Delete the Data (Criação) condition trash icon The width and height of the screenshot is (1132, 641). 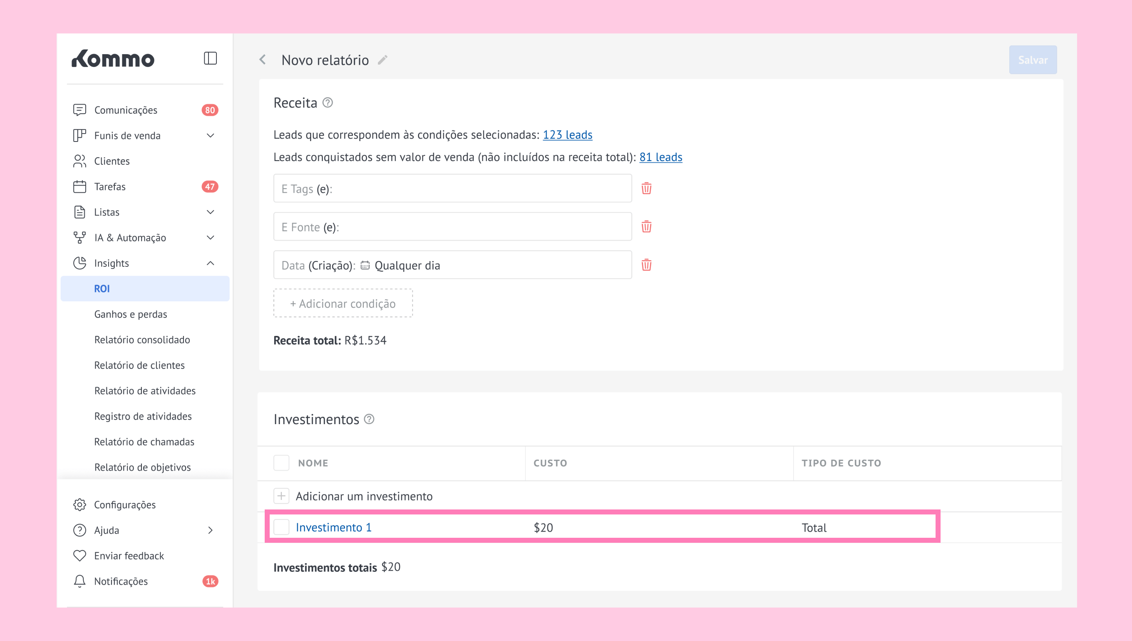coord(646,265)
